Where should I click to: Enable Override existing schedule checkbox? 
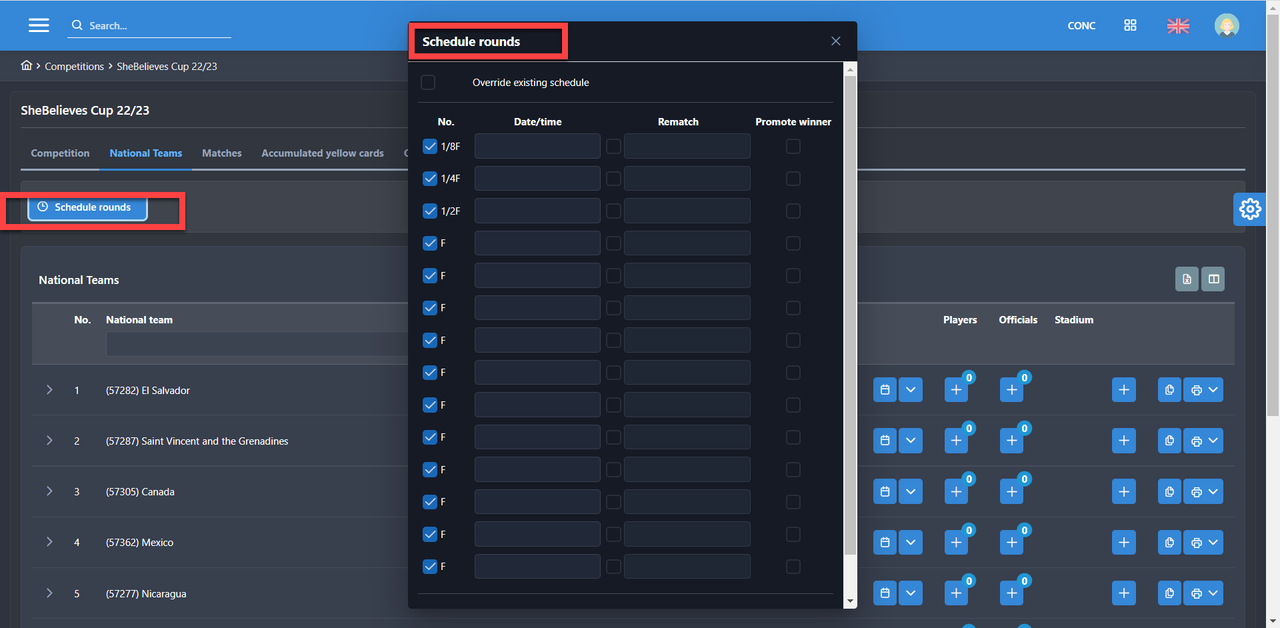pos(428,83)
